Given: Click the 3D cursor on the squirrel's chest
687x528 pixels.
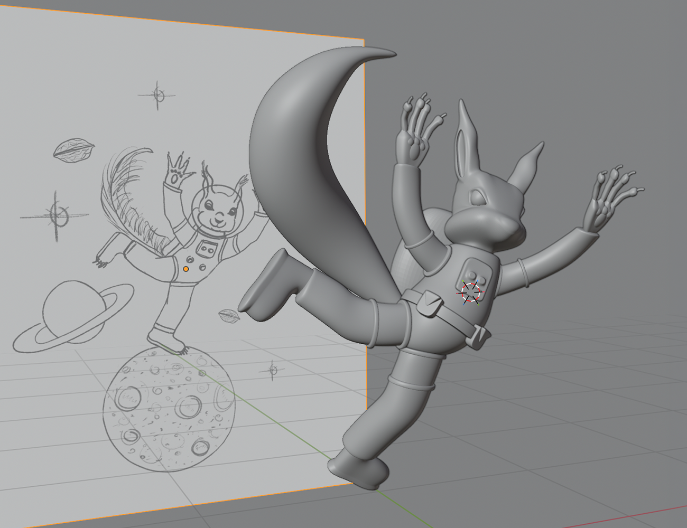Looking at the screenshot, I should pos(470,292).
